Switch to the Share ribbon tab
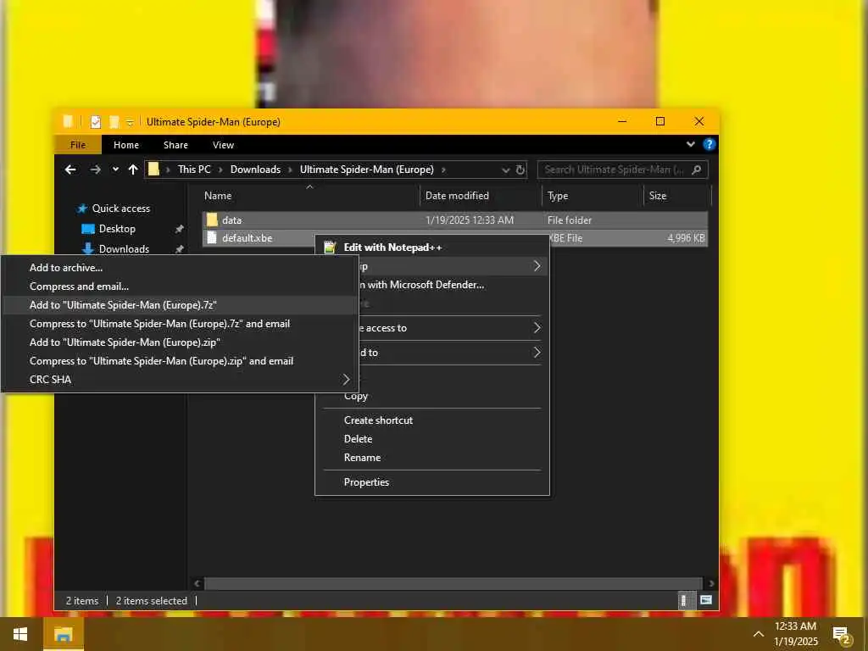Image resolution: width=868 pixels, height=651 pixels. 175,145
